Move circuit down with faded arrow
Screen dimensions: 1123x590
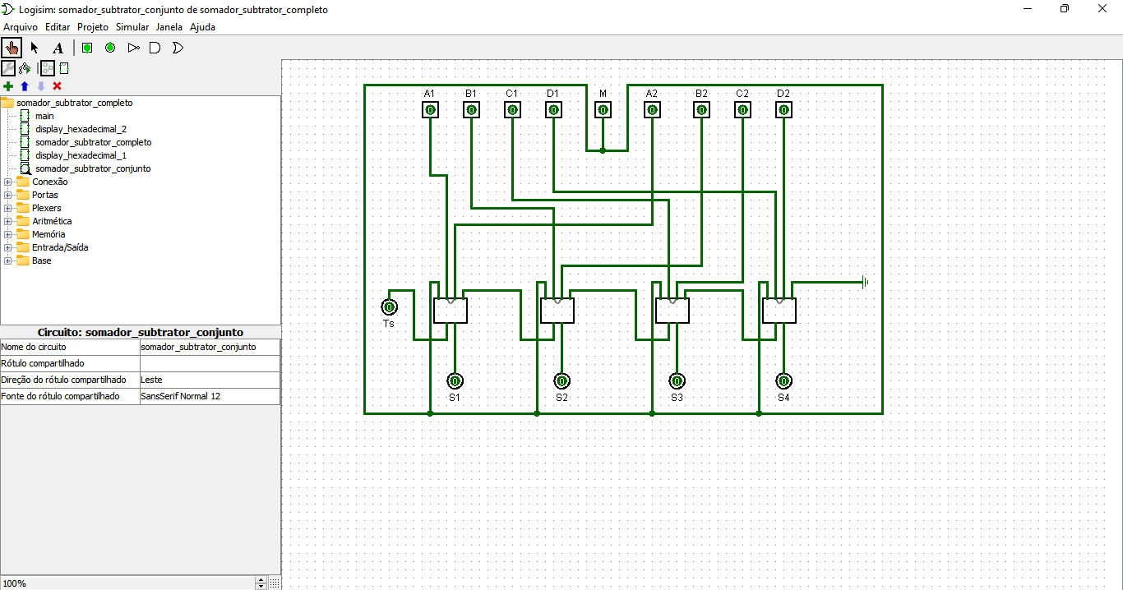(x=40, y=85)
